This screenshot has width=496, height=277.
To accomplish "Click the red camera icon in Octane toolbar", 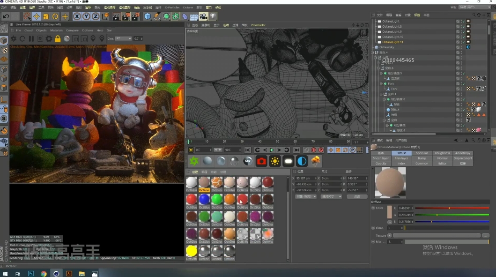I will (x=261, y=161).
